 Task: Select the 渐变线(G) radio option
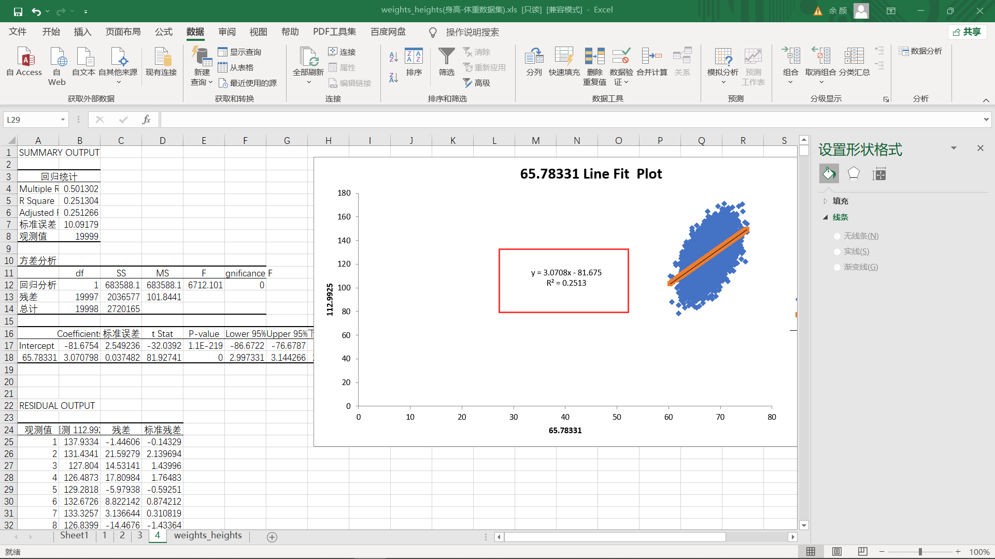(x=837, y=267)
